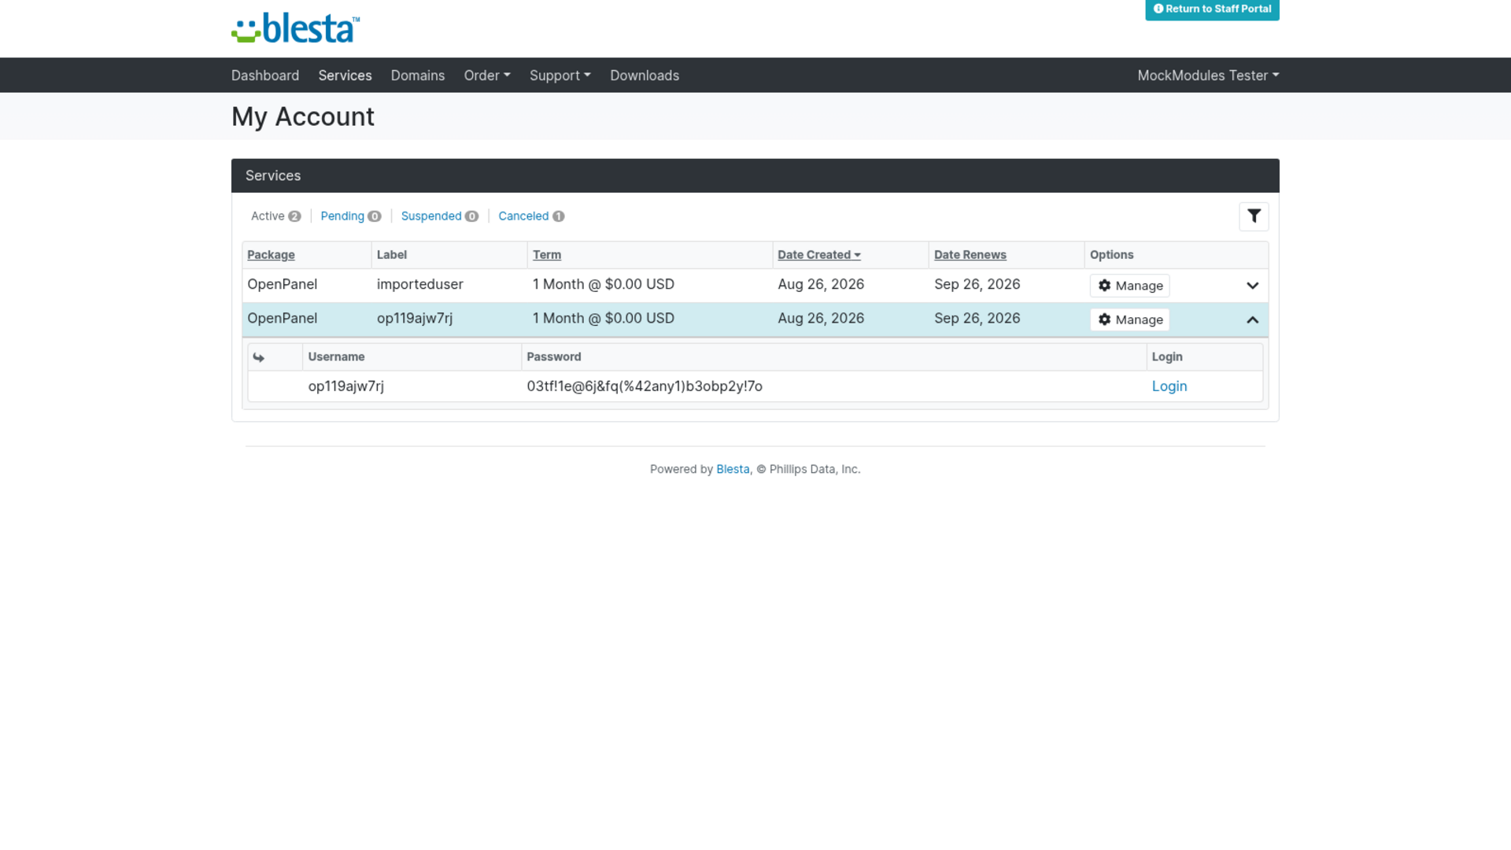Open the Support dropdown menu

click(560, 76)
